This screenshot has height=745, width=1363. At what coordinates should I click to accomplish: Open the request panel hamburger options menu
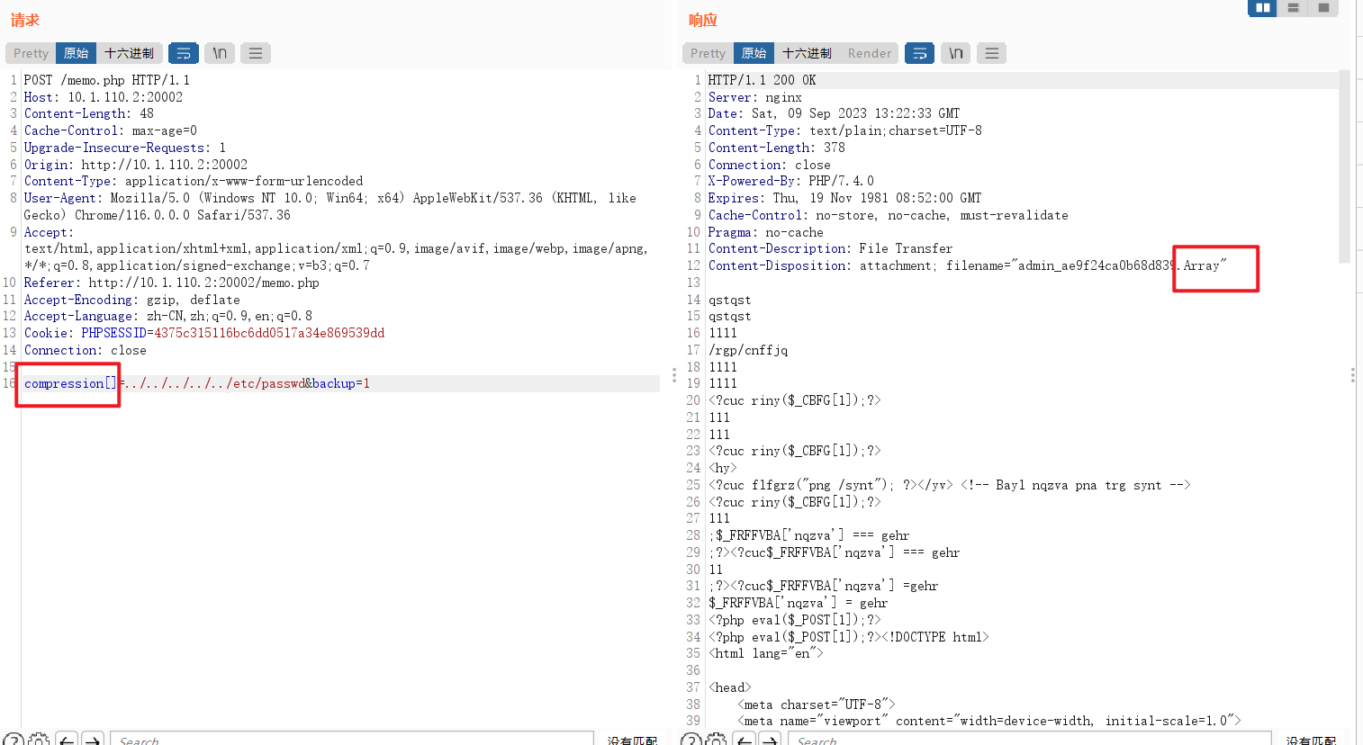256,53
